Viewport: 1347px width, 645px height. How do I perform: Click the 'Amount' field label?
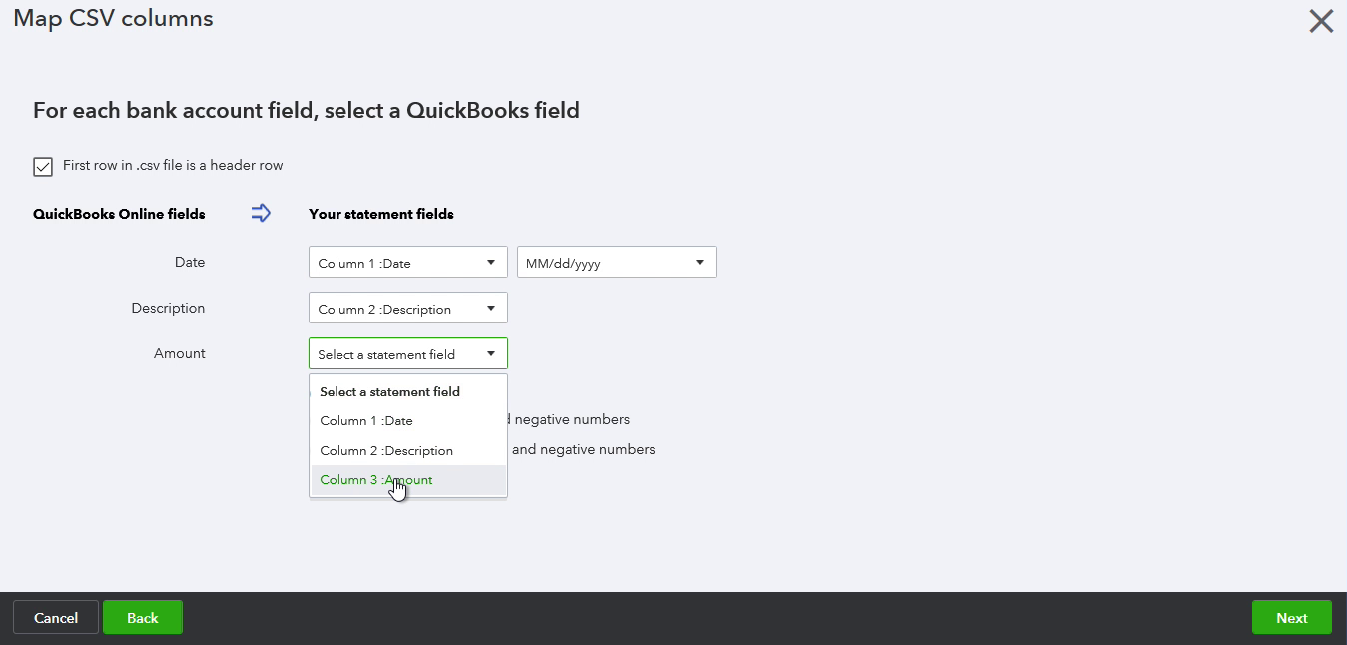[x=180, y=353]
